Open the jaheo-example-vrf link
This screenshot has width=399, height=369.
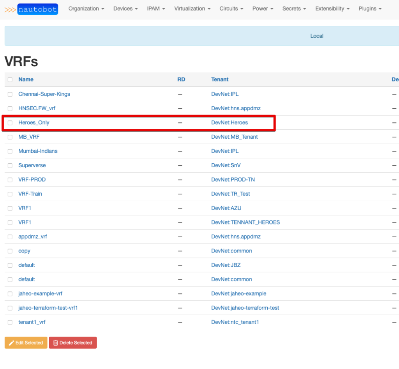pyautogui.click(x=41, y=293)
